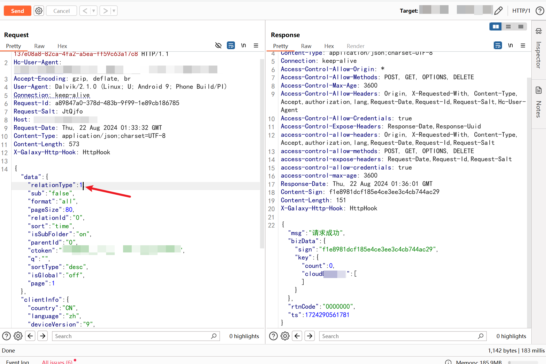Open the forward history dropdown arrow
Image resolution: width=546 pixels, height=364 pixels.
click(114, 11)
